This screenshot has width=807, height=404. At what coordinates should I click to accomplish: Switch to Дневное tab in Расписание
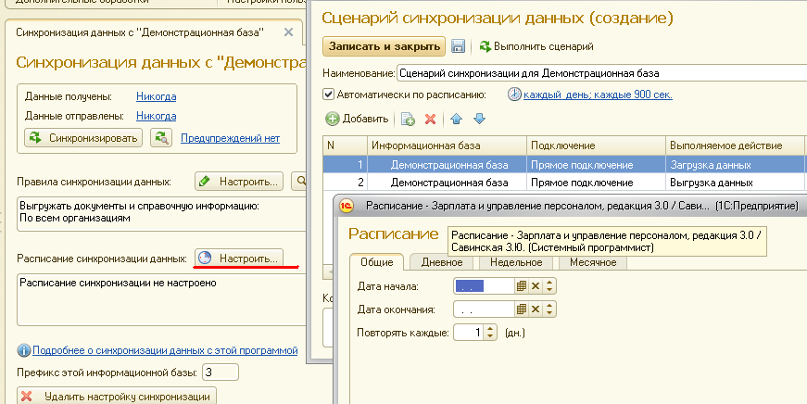tap(442, 262)
